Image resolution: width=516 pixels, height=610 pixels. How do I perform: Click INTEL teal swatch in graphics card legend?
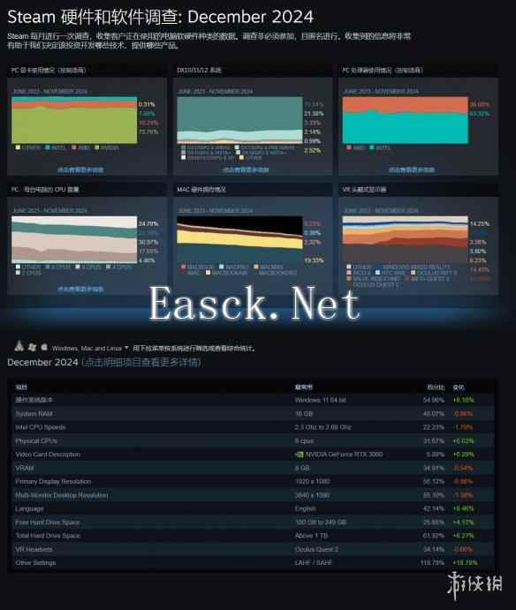click(48, 147)
